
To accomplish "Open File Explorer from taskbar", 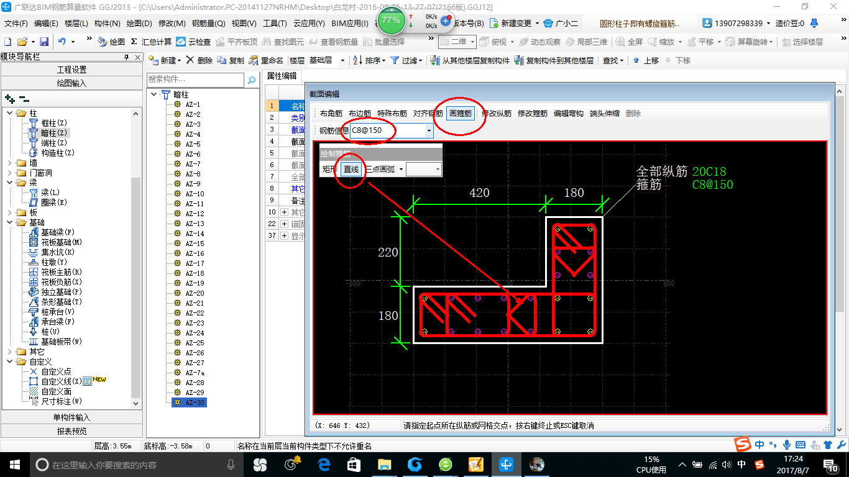I will tap(385, 464).
